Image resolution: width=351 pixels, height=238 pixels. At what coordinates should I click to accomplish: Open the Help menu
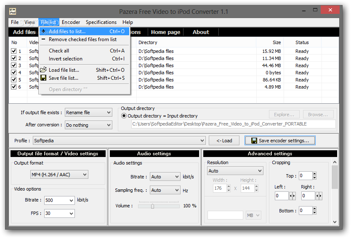coord(128,22)
